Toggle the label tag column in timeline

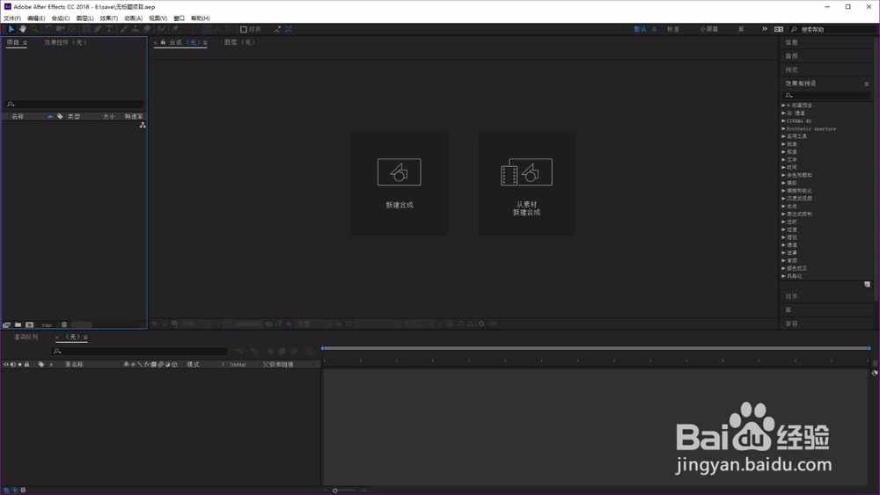41,364
